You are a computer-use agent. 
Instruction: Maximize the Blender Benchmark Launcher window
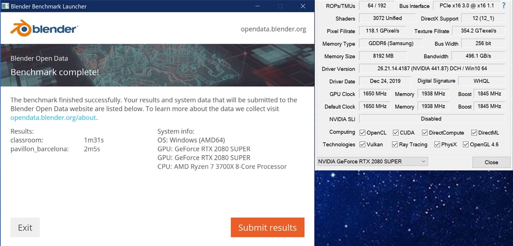click(280, 6)
